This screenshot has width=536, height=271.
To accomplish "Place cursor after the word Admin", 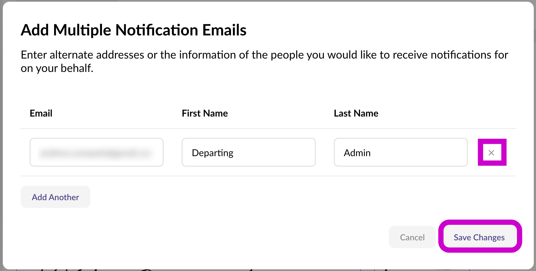I will 371,153.
